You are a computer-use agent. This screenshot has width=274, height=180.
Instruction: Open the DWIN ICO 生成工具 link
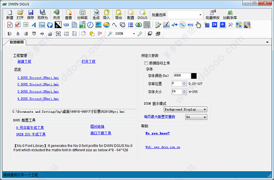(31, 134)
